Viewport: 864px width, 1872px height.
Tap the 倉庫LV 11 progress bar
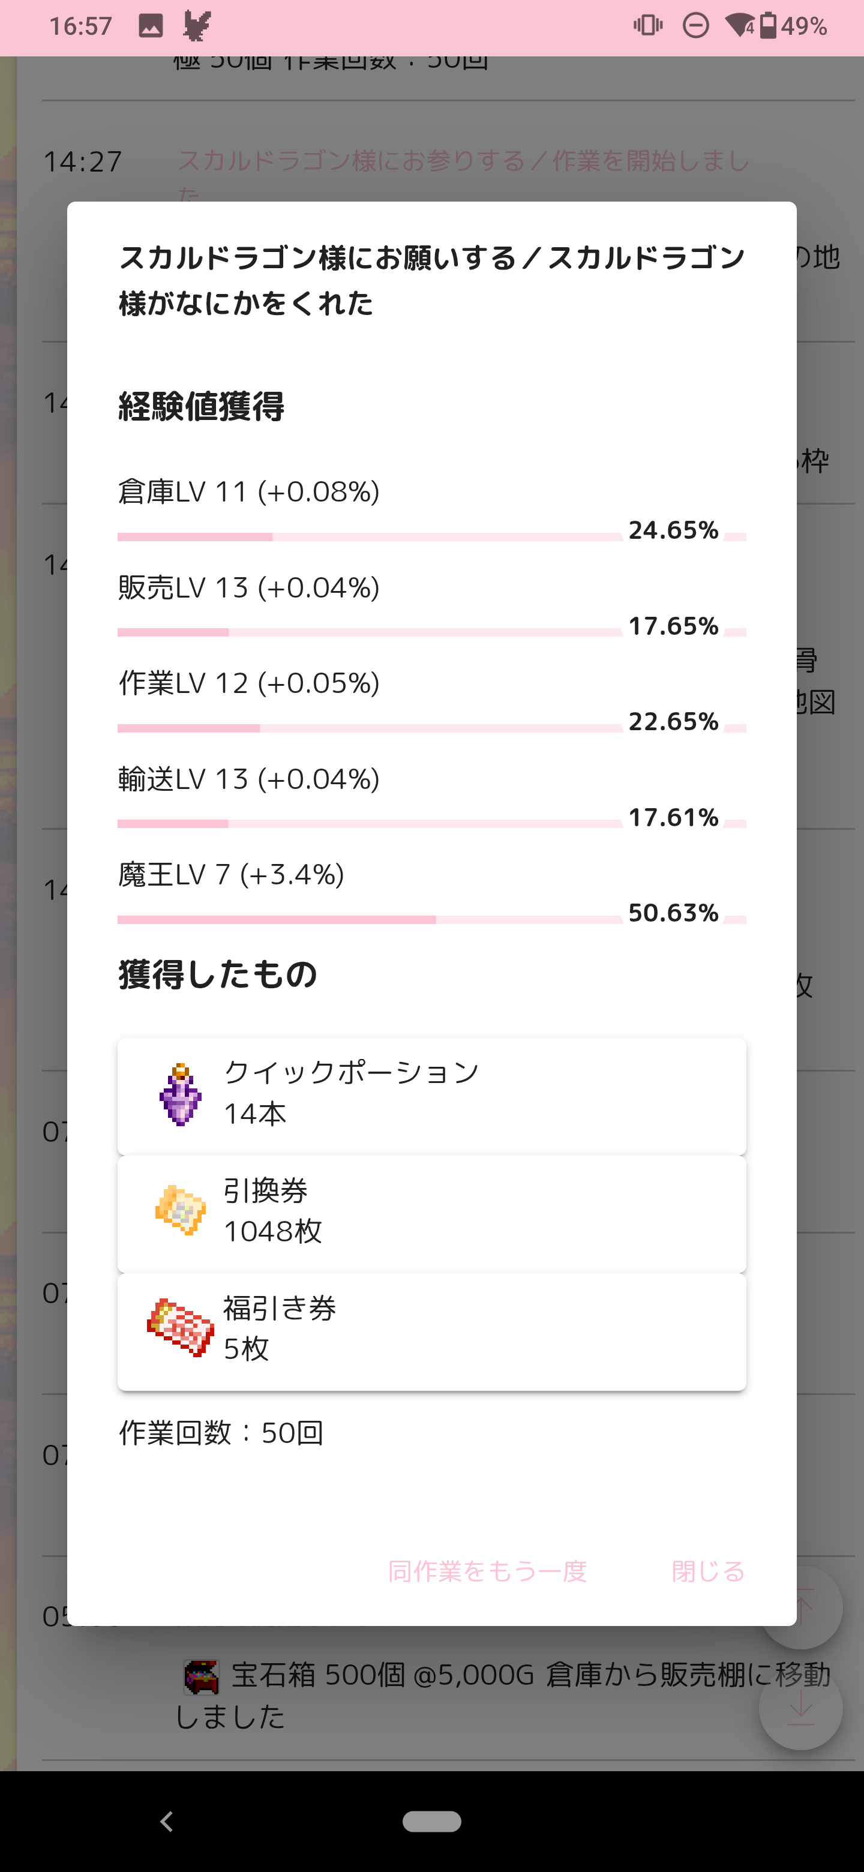pos(369,537)
